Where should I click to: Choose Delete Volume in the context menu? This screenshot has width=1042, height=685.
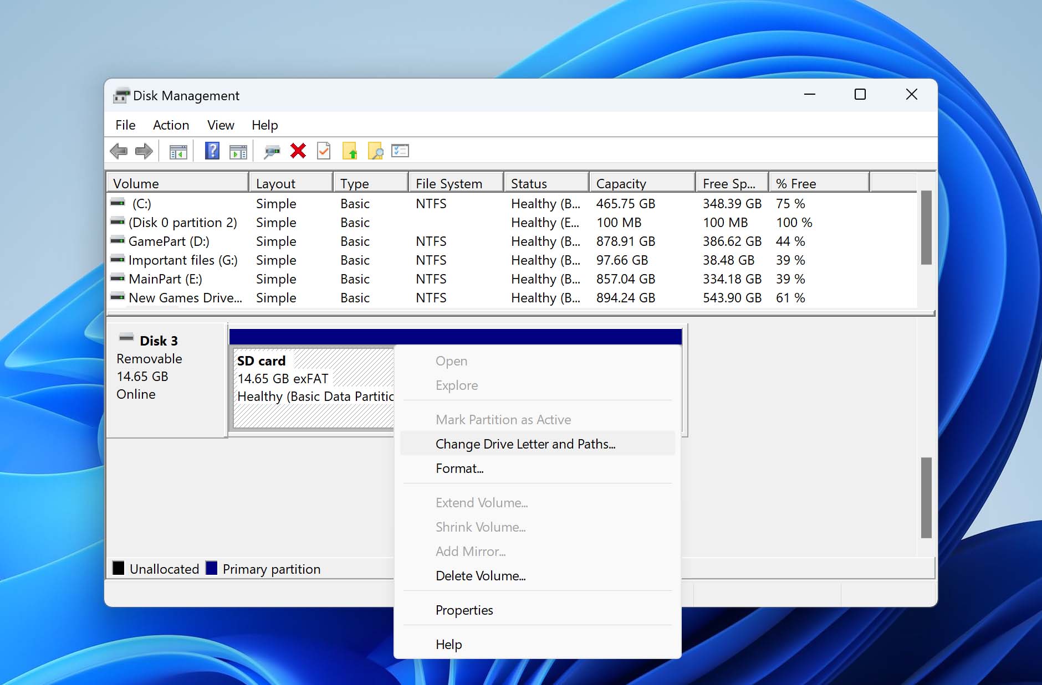coord(480,576)
